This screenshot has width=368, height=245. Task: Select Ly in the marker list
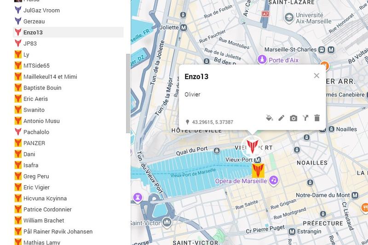[x=68, y=55]
